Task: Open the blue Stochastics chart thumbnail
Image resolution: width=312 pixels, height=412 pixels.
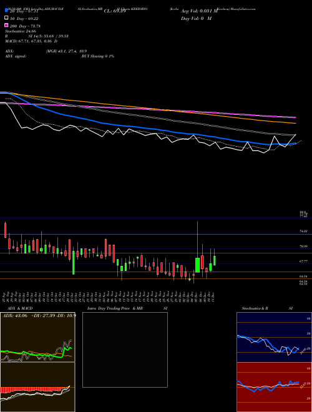Action: (x=274, y=337)
